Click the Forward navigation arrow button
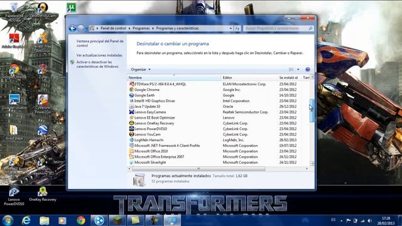Image resolution: width=402 pixels, height=226 pixels. click(x=81, y=28)
